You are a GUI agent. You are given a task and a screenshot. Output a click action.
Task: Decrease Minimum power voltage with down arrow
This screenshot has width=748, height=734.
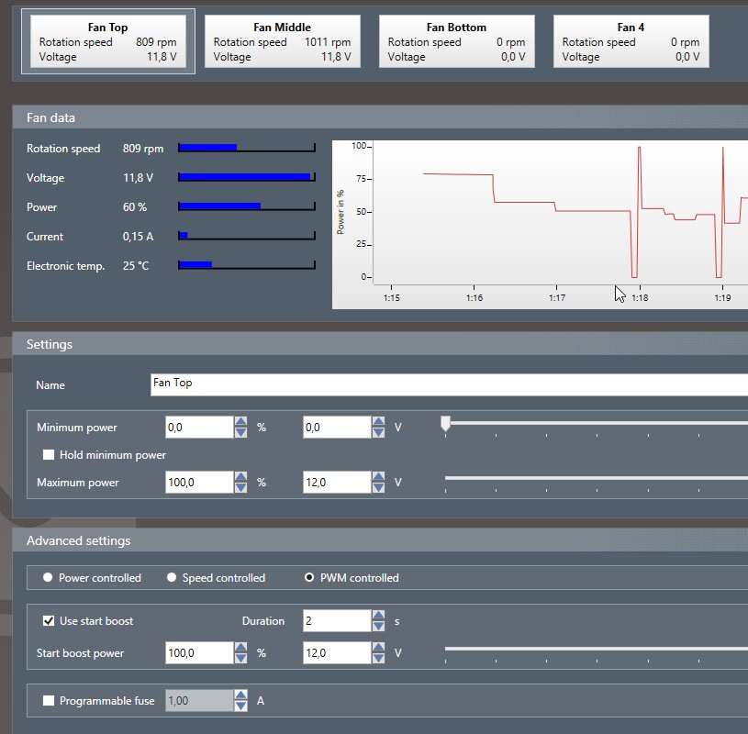[379, 432]
